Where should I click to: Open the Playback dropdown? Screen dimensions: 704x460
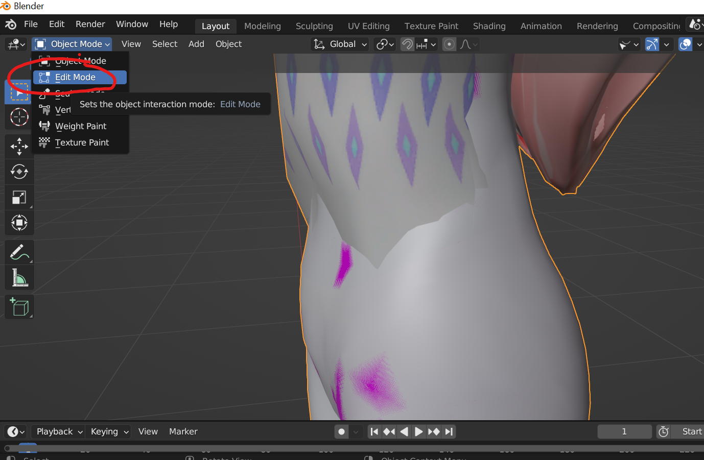click(x=58, y=432)
